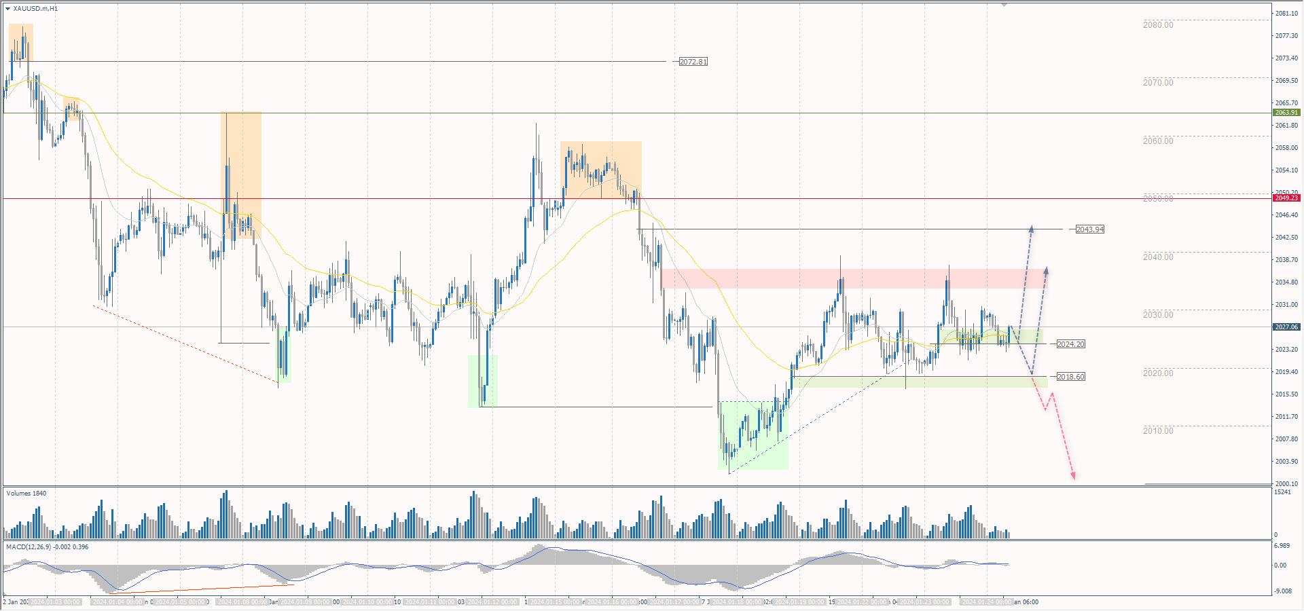Click the current price tag 2027.06
This screenshot has width=1304, height=611.
point(1286,327)
